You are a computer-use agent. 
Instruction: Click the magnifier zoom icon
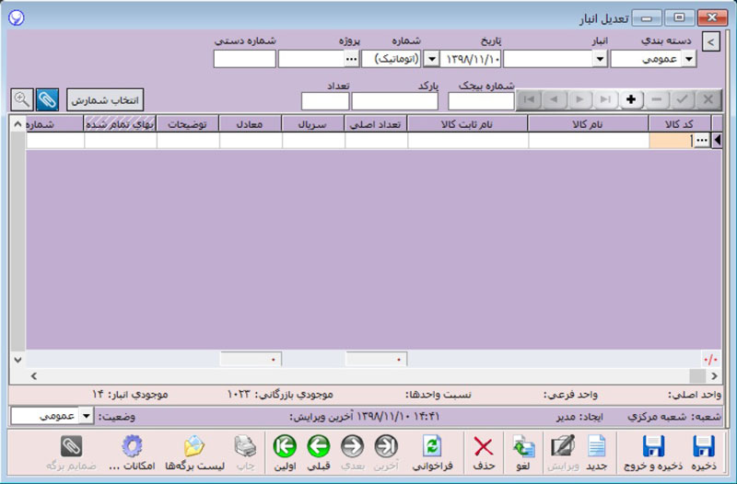[x=21, y=98]
